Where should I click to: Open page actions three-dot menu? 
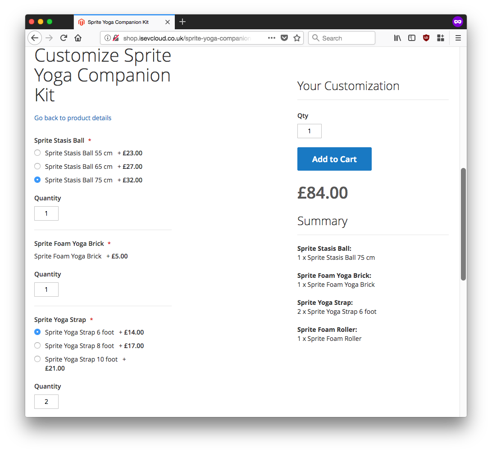click(271, 38)
